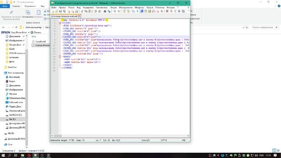Image resolution: width=281 pixels, height=158 pixels.
Task: Open the Макросы menu in Notepad++
Action: pyautogui.click(x=139, y=7)
